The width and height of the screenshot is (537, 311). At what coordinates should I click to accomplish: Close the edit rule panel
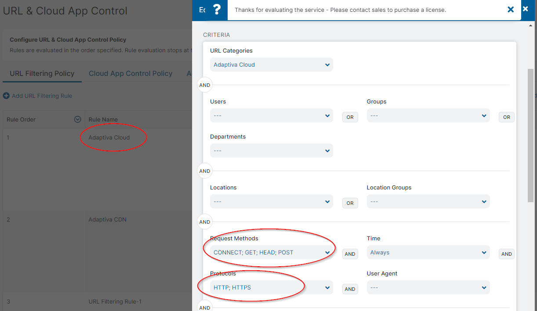[x=526, y=9]
